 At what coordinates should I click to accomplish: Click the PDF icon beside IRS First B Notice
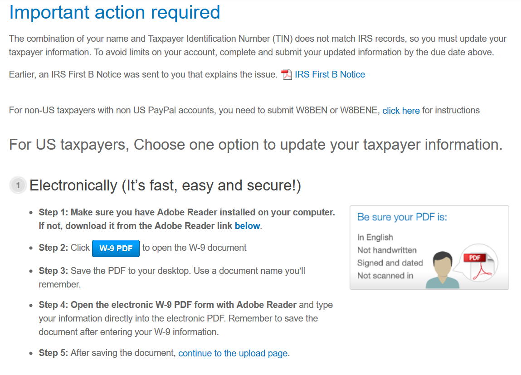[287, 75]
